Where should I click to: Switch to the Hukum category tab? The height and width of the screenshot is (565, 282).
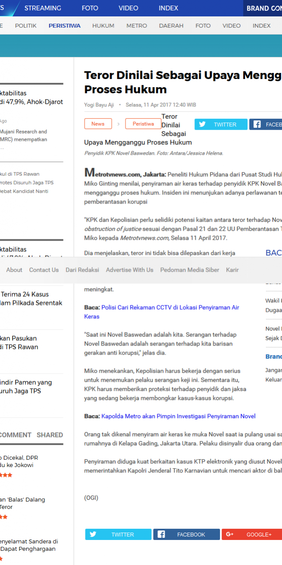[103, 26]
